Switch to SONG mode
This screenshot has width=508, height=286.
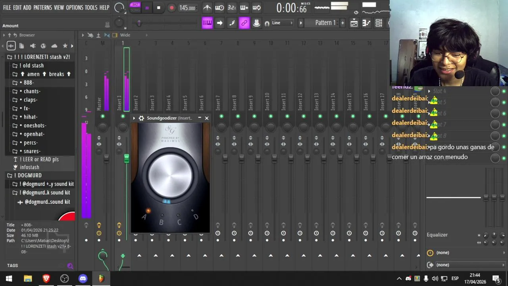135,10
